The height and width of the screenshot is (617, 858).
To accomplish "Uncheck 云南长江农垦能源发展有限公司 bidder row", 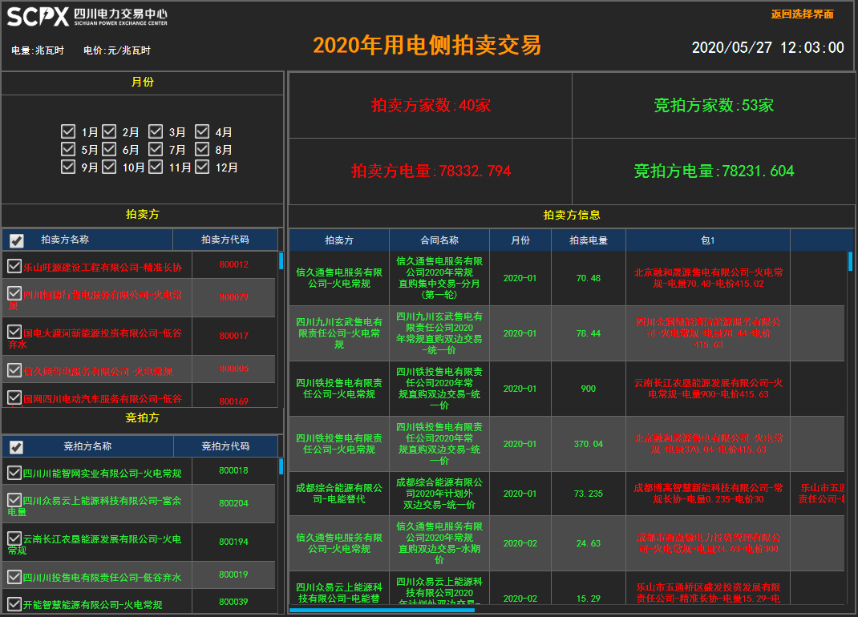I will pyautogui.click(x=14, y=538).
